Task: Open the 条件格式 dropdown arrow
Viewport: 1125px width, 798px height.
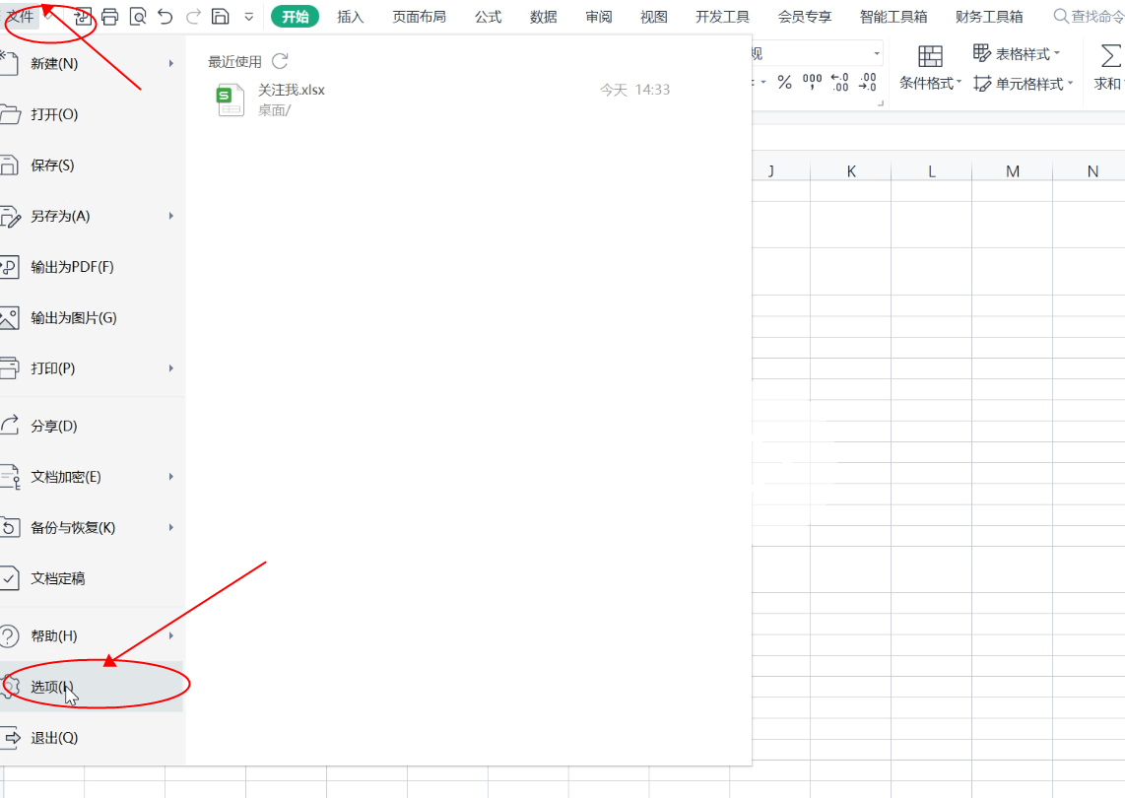Action: pyautogui.click(x=959, y=83)
